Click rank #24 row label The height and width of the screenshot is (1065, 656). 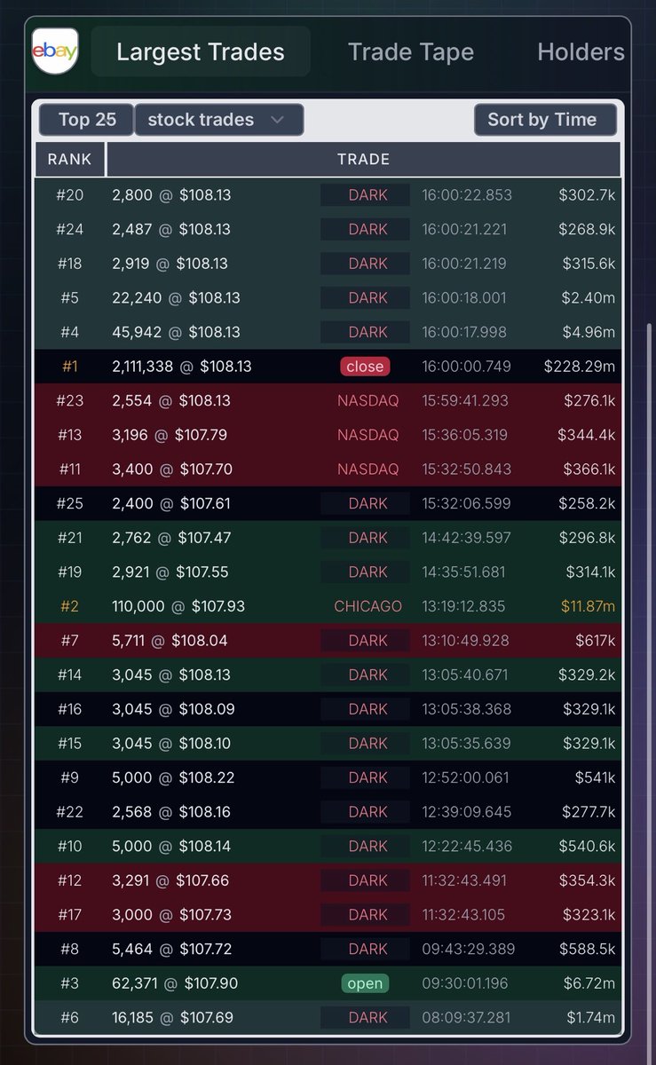tap(69, 229)
